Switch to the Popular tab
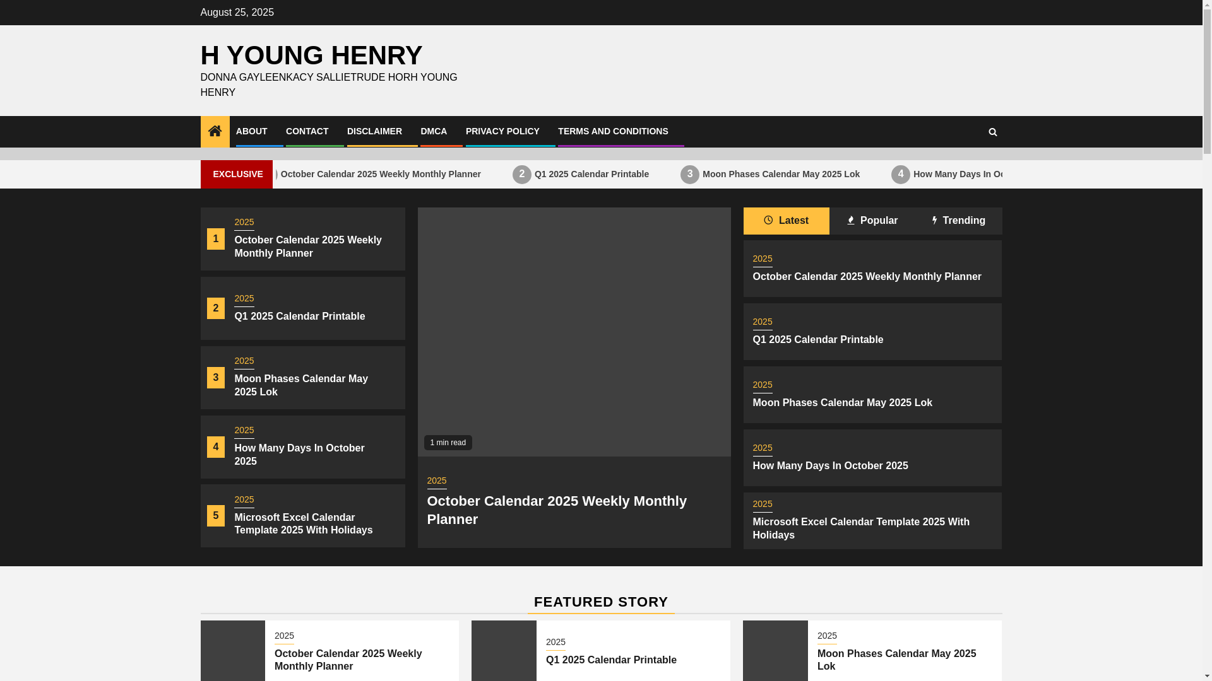Viewport: 1212px width, 681px height. click(872, 221)
